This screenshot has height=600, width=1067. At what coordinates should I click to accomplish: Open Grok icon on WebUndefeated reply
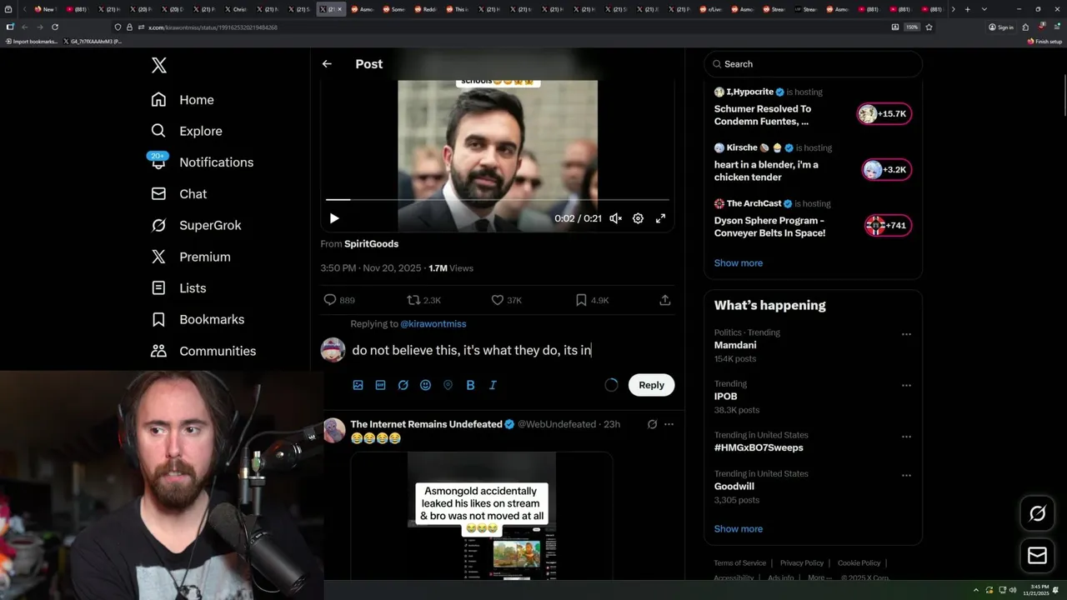652,424
